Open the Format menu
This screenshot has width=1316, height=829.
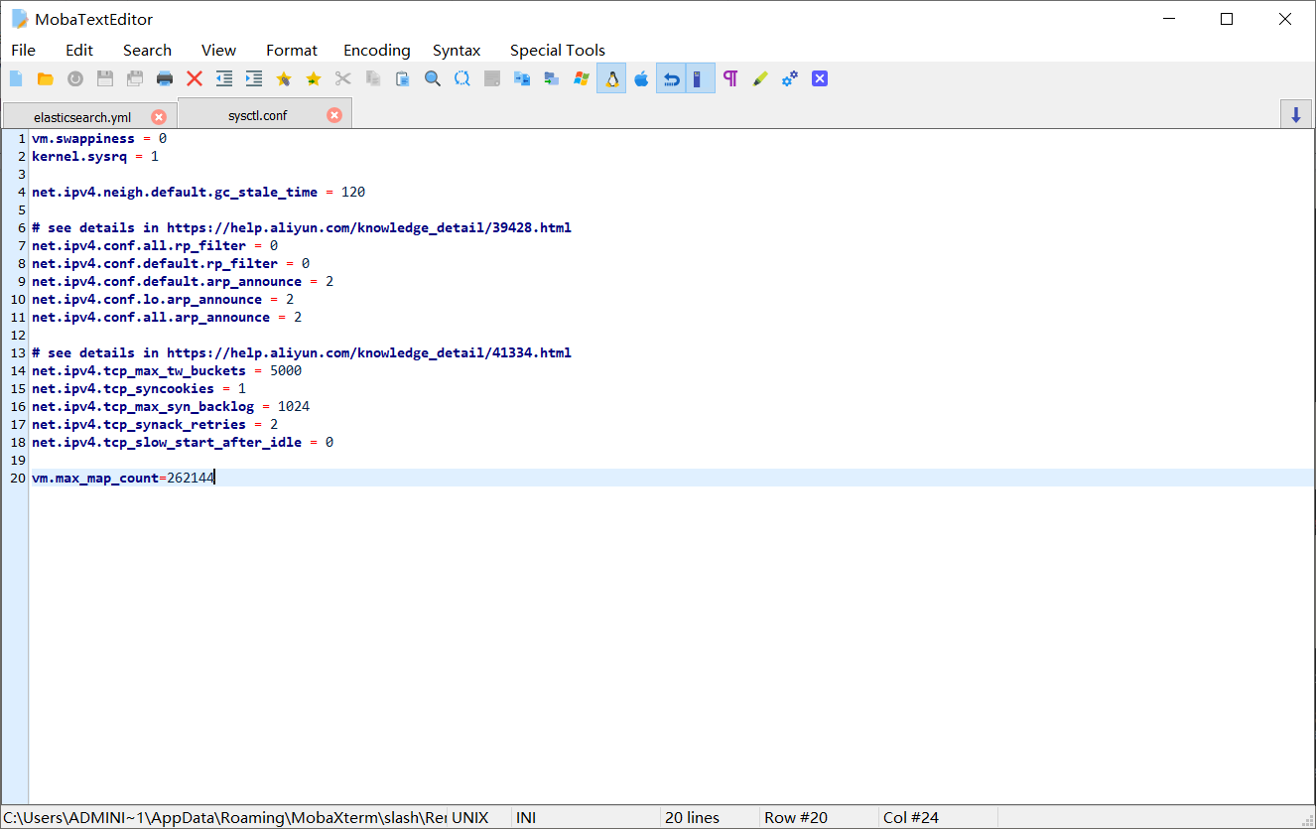[292, 50]
